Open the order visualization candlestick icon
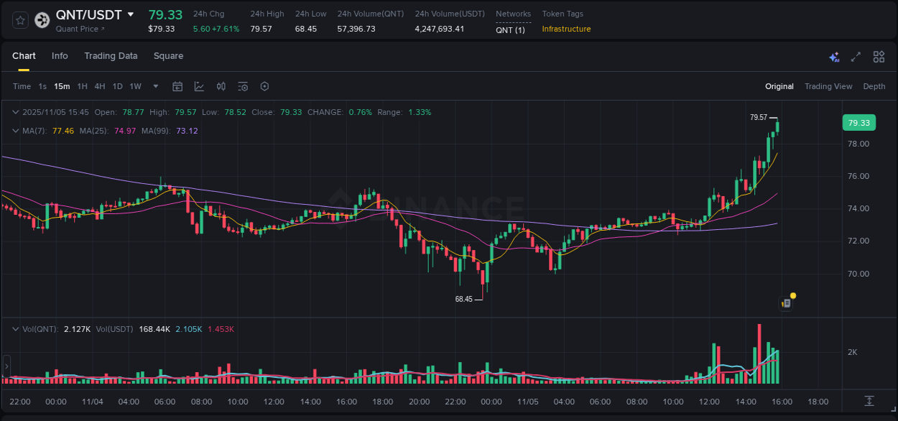 tap(221, 86)
